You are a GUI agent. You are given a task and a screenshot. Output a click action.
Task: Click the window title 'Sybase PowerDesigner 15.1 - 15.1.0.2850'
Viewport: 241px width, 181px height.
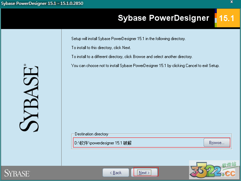pos(42,3)
